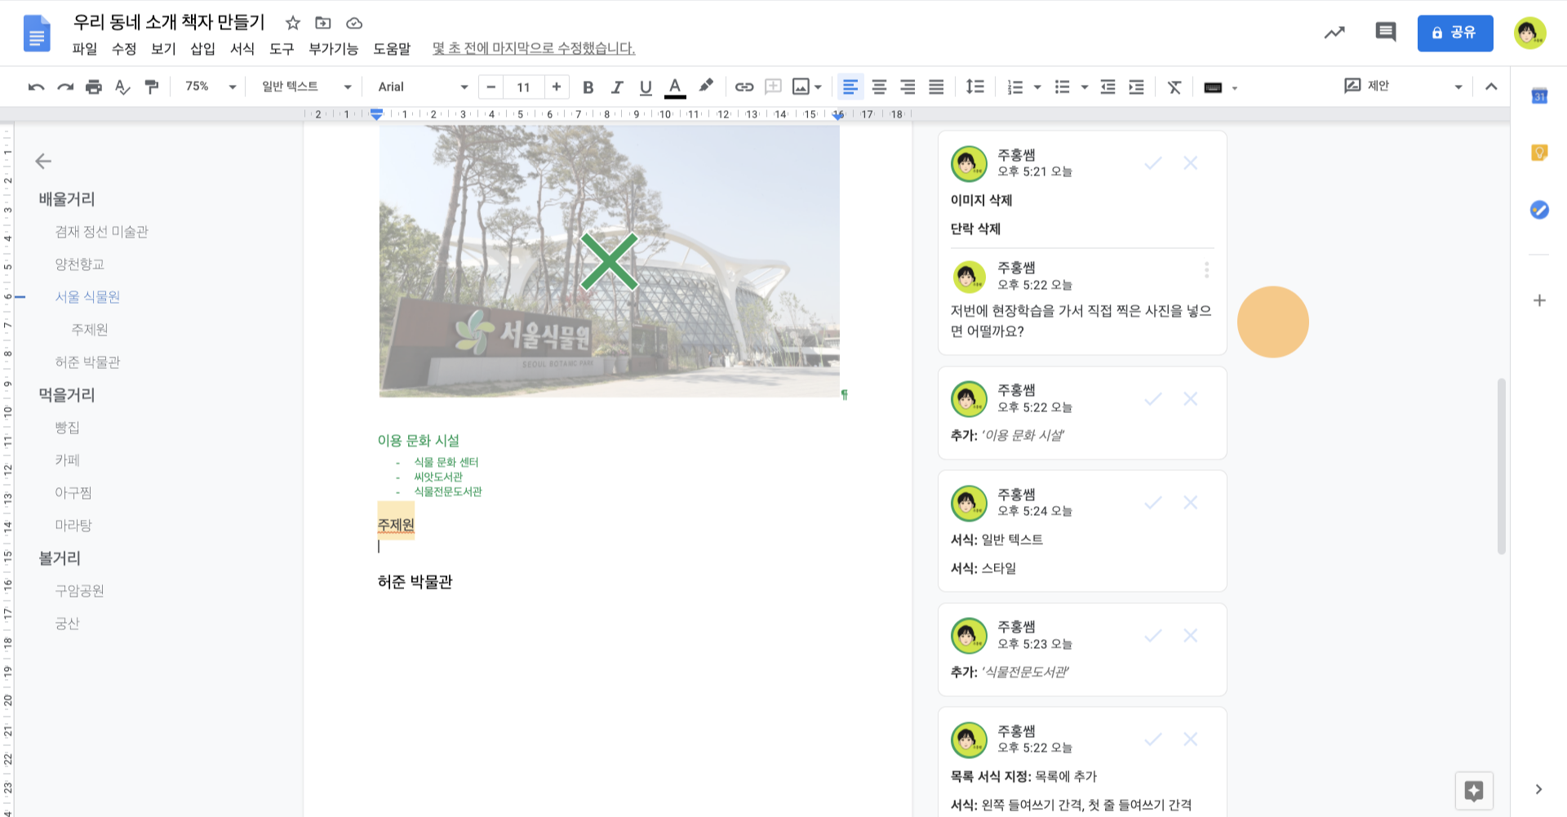The width and height of the screenshot is (1567, 817).
Task: Select the paint format tool
Action: pos(151,87)
